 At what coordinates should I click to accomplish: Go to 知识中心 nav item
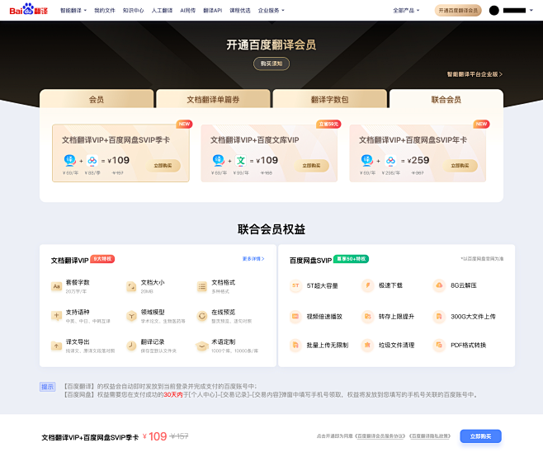[134, 11]
